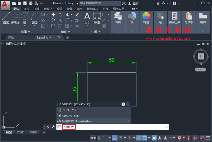Click the internet search globe icon in suggestions
212x142 pixels.
point(128,104)
